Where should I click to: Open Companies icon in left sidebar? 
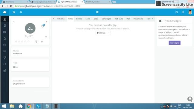(x=5, y=25)
